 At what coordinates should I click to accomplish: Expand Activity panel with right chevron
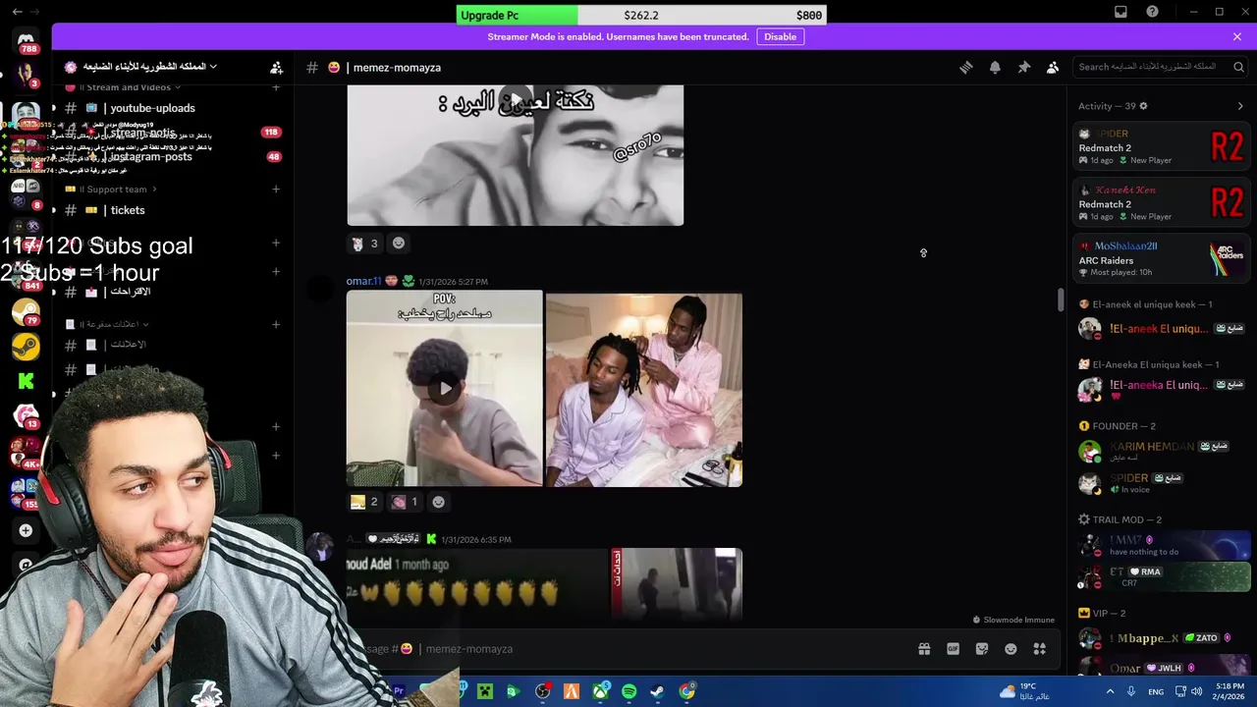1240,106
